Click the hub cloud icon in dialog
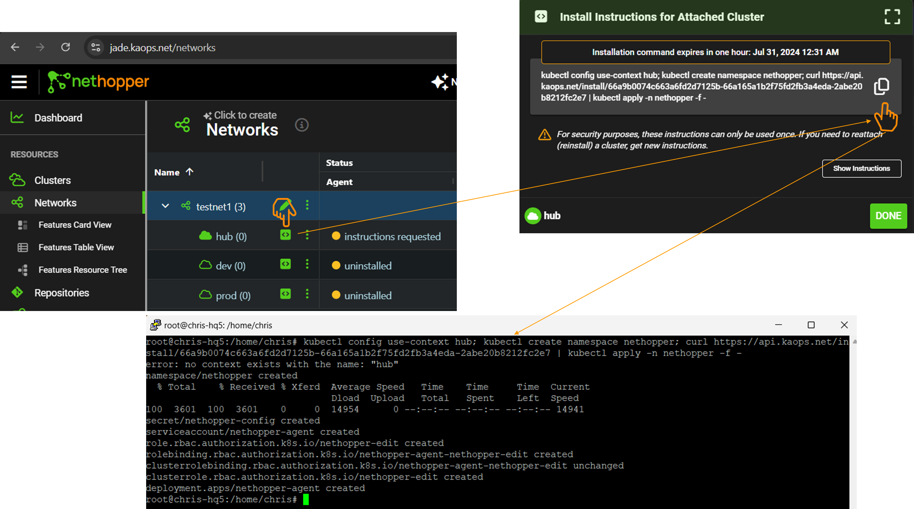 533,216
